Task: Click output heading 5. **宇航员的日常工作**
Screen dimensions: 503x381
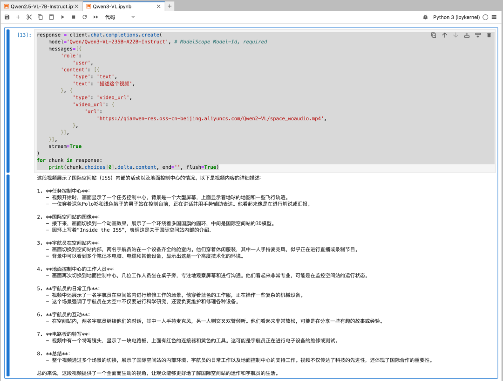Action: pyautogui.click(x=68, y=289)
